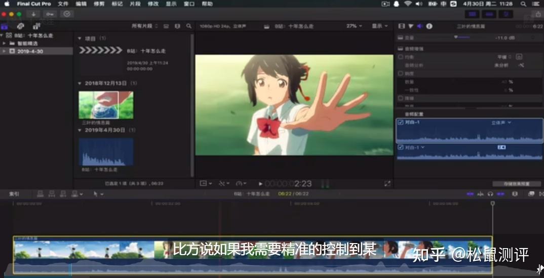Open the 显示 viewer options dropdown
Image resolution: width=544 pixels, height=278 pixels.
pos(380,26)
